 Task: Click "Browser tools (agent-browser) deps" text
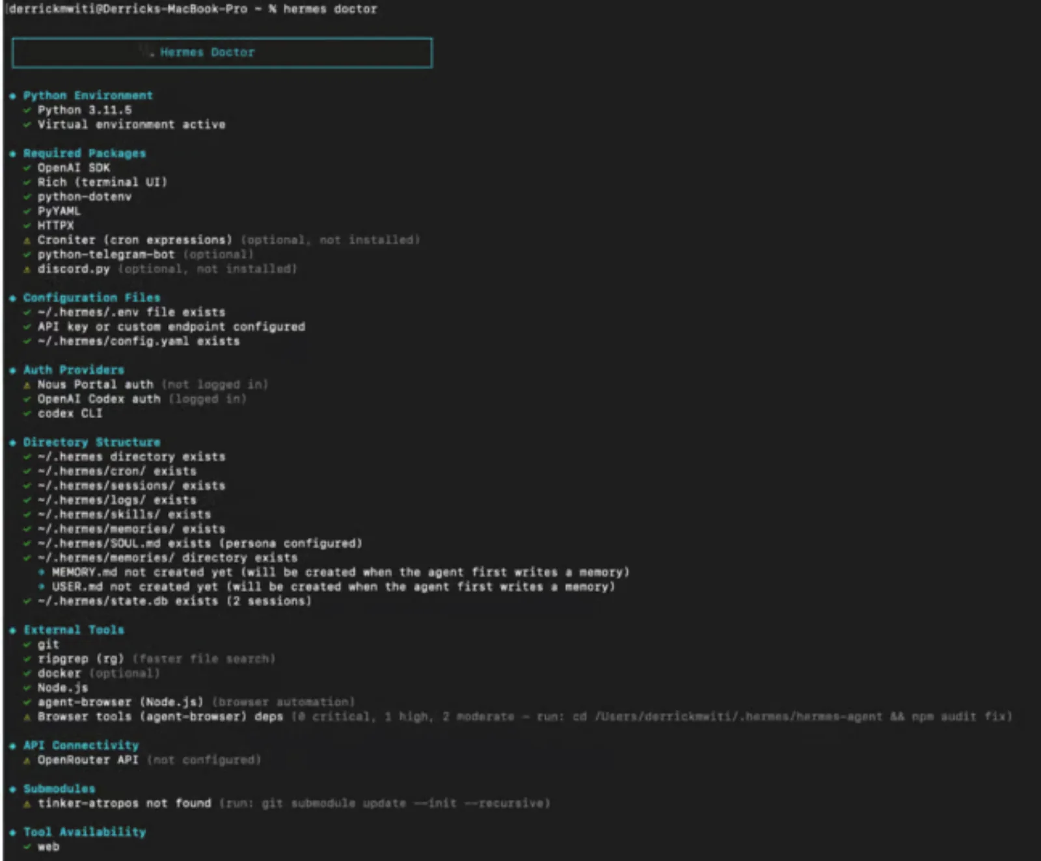tap(160, 717)
